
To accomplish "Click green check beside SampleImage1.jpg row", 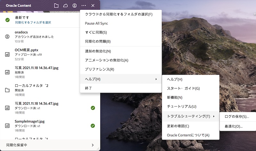I will tap(93, 126).
